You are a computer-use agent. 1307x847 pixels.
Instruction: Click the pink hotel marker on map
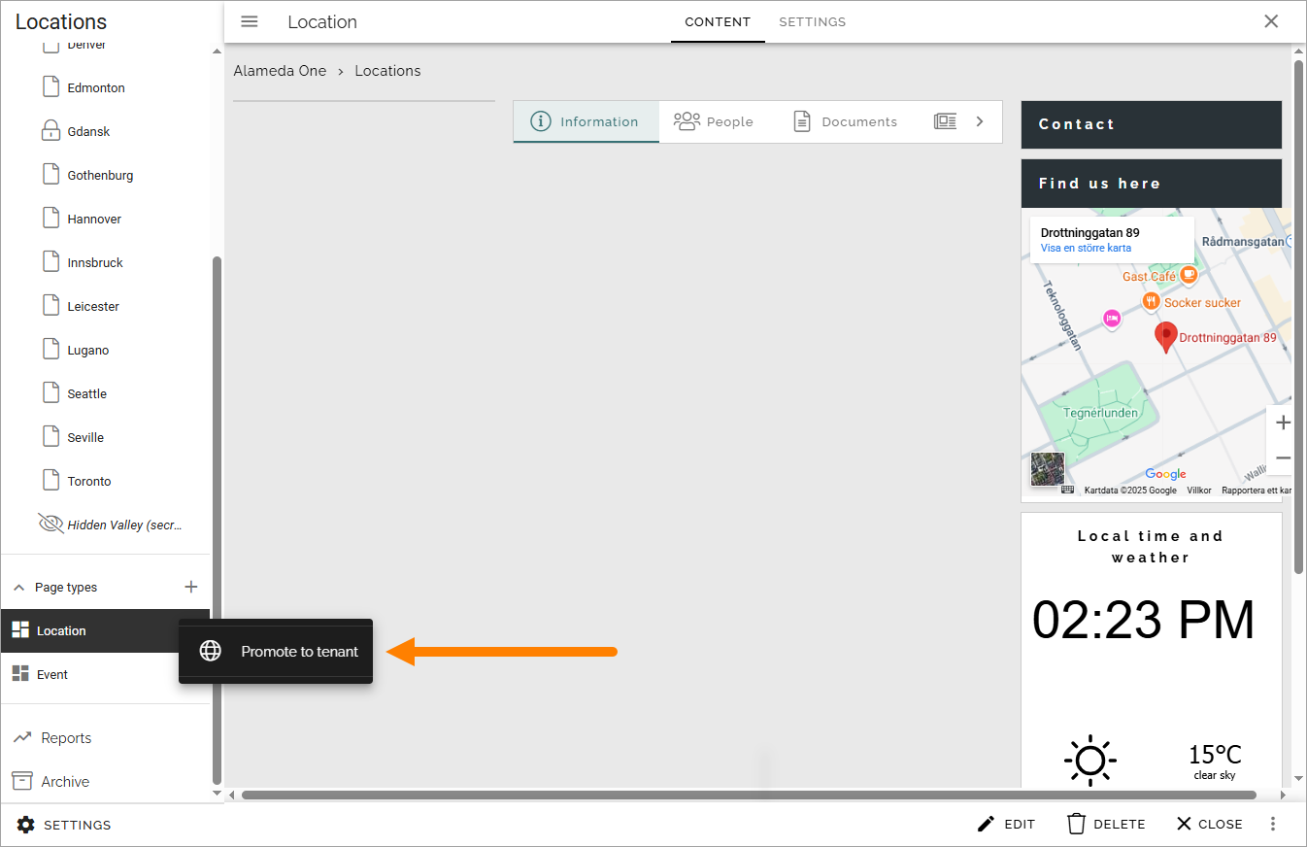point(1113,319)
